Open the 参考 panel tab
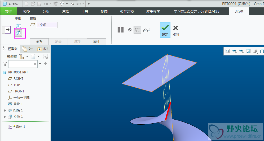 pyautogui.click(x=39, y=41)
